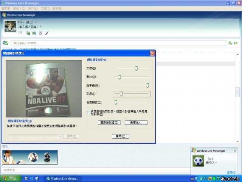The width and height of the screenshot is (242, 182).
Task: Click the profile display picture
Action: click(x=10, y=26)
